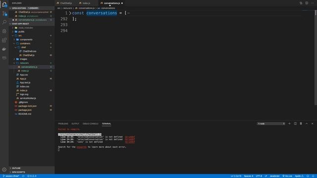317x178 pixels.
Task: Select the Terminal panel tab
Action: 106,124
